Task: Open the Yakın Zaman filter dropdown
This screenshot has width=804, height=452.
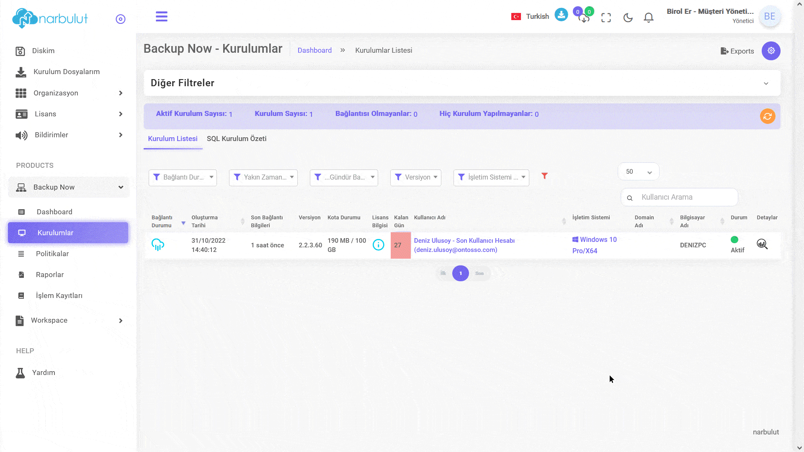Action: tap(263, 177)
